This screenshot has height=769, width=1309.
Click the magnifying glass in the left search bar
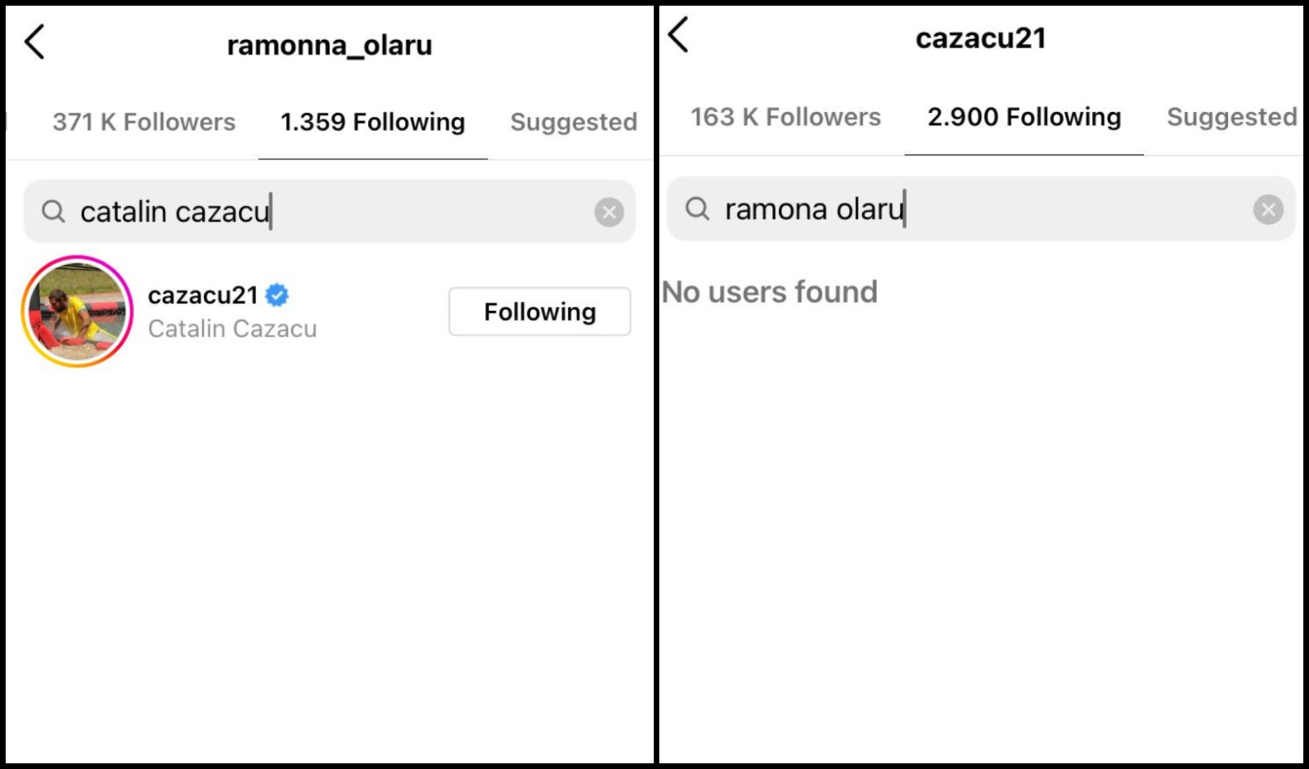[53, 211]
